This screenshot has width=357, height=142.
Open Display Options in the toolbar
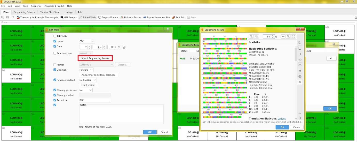[x=108, y=18]
